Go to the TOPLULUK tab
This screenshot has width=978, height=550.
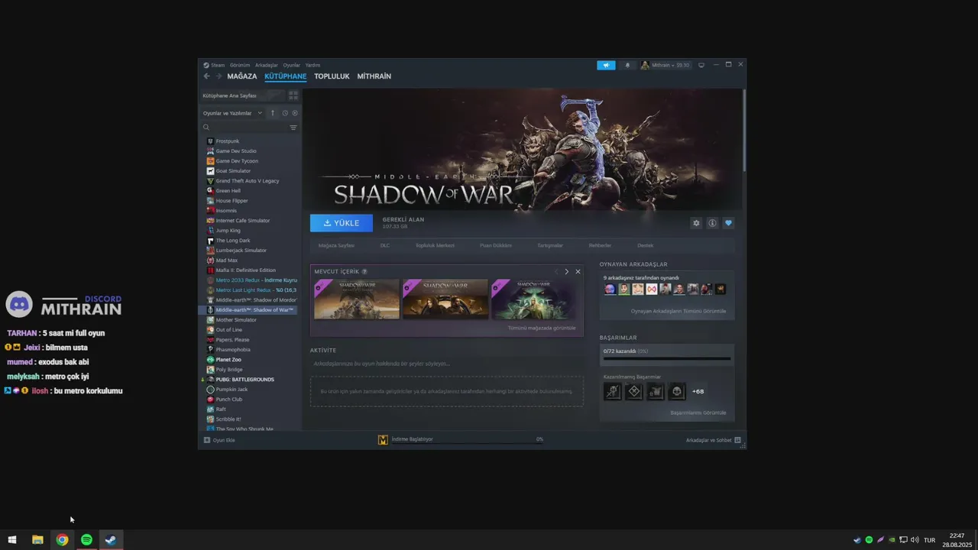point(332,76)
